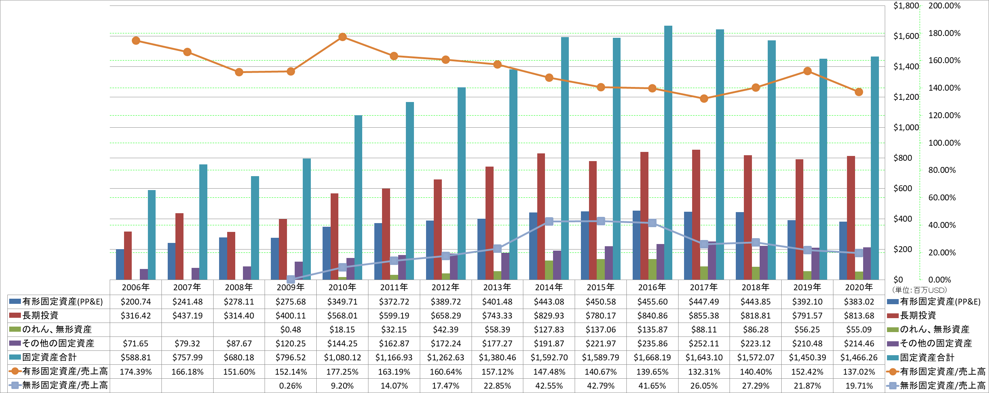Select the 100.00% secondary axis label
The width and height of the screenshot is (989, 393).
point(945,143)
